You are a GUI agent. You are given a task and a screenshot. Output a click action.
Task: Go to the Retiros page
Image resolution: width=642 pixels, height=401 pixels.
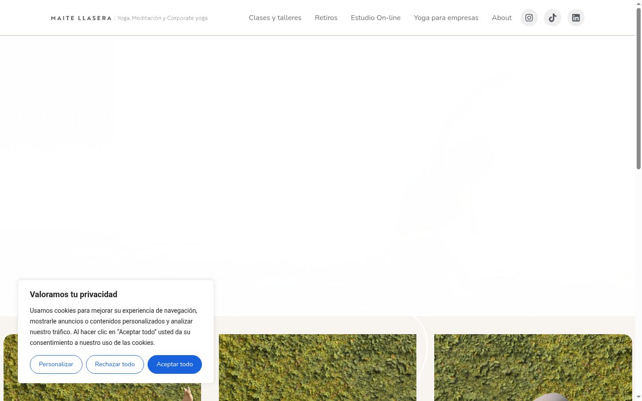(326, 18)
